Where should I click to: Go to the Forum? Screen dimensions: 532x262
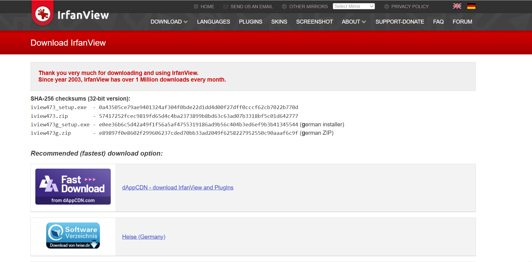pos(462,22)
